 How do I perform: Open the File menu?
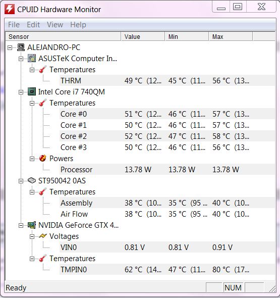(14, 25)
